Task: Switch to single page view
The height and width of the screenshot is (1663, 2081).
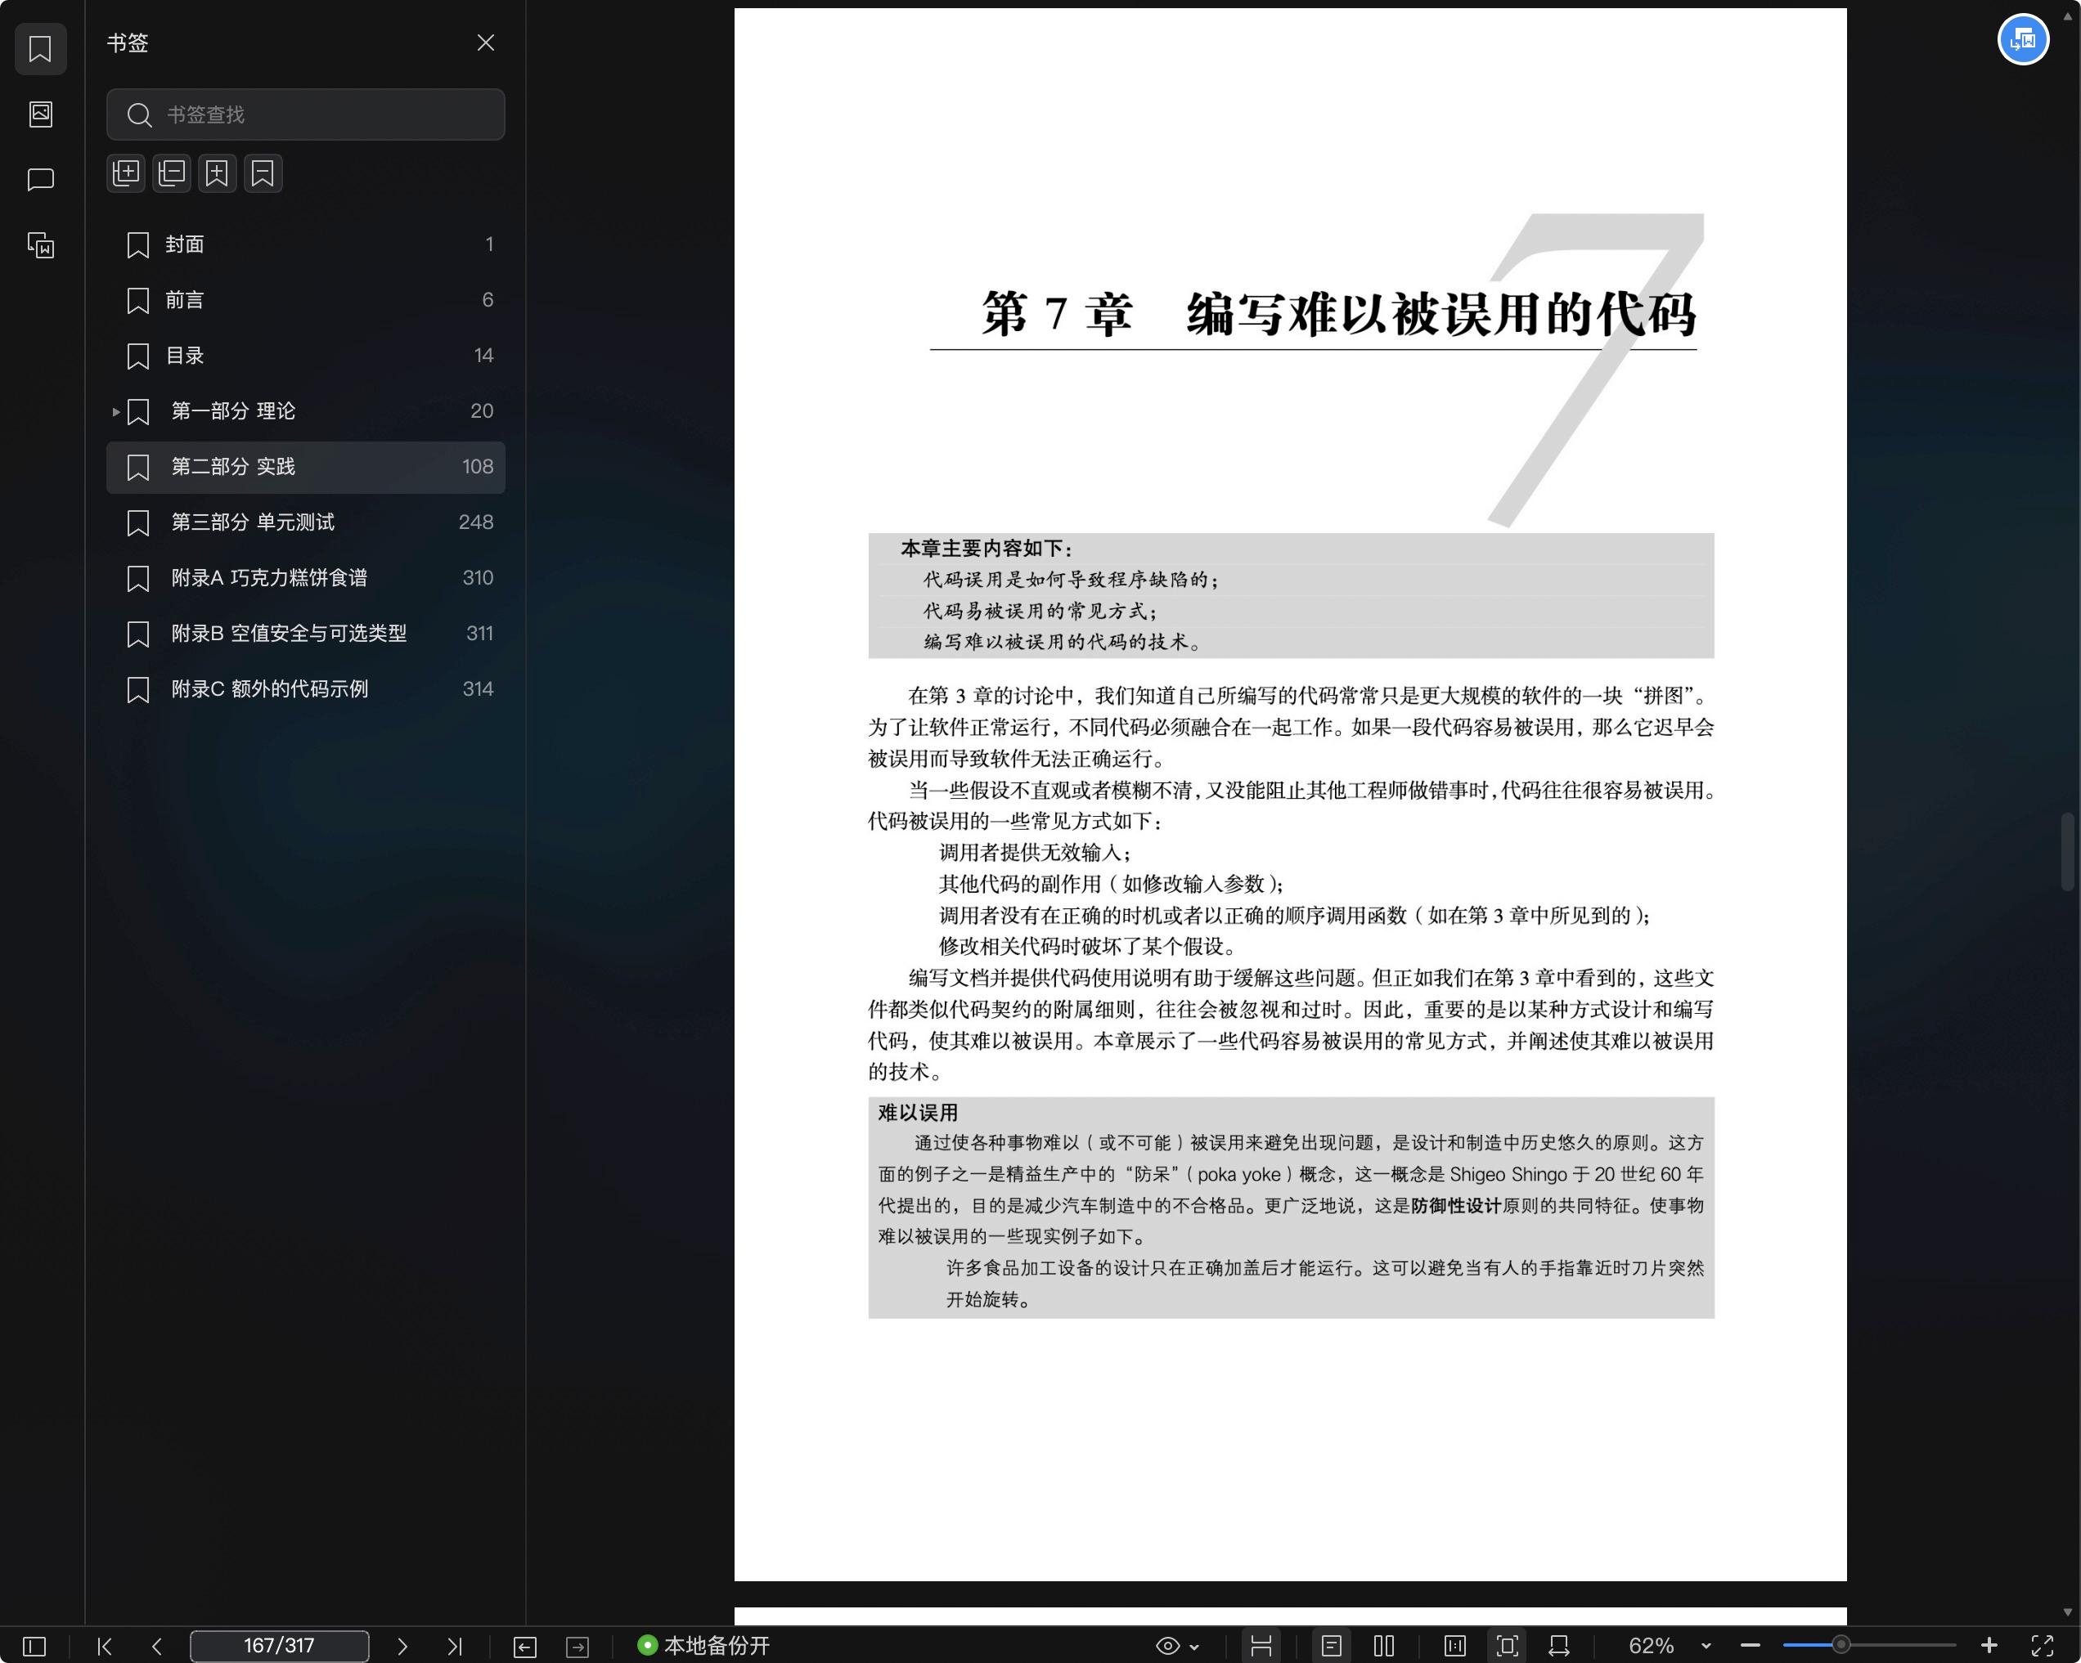Action: (x=1331, y=1646)
